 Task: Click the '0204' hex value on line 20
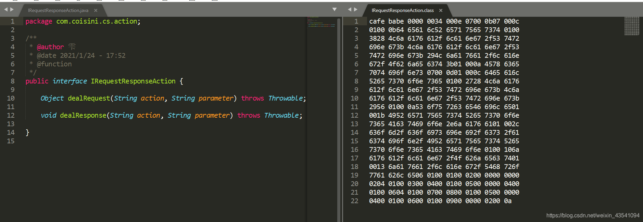pyautogui.click(x=377, y=184)
